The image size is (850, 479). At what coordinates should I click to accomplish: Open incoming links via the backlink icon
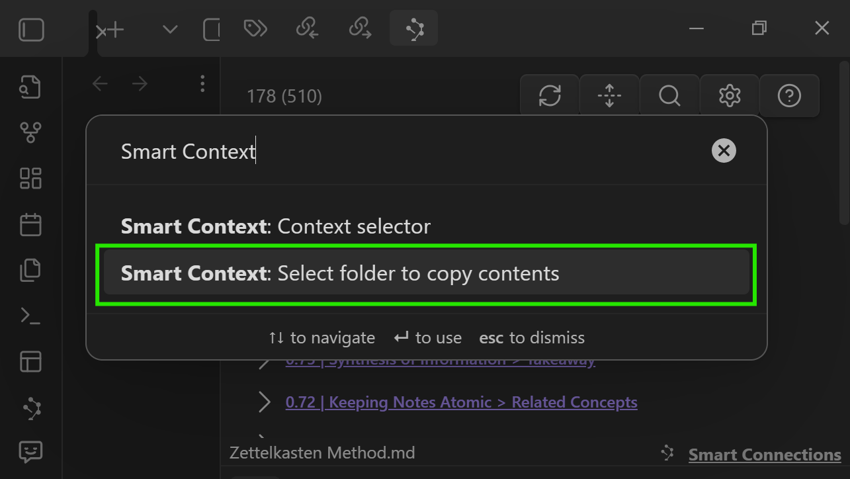[x=307, y=28]
